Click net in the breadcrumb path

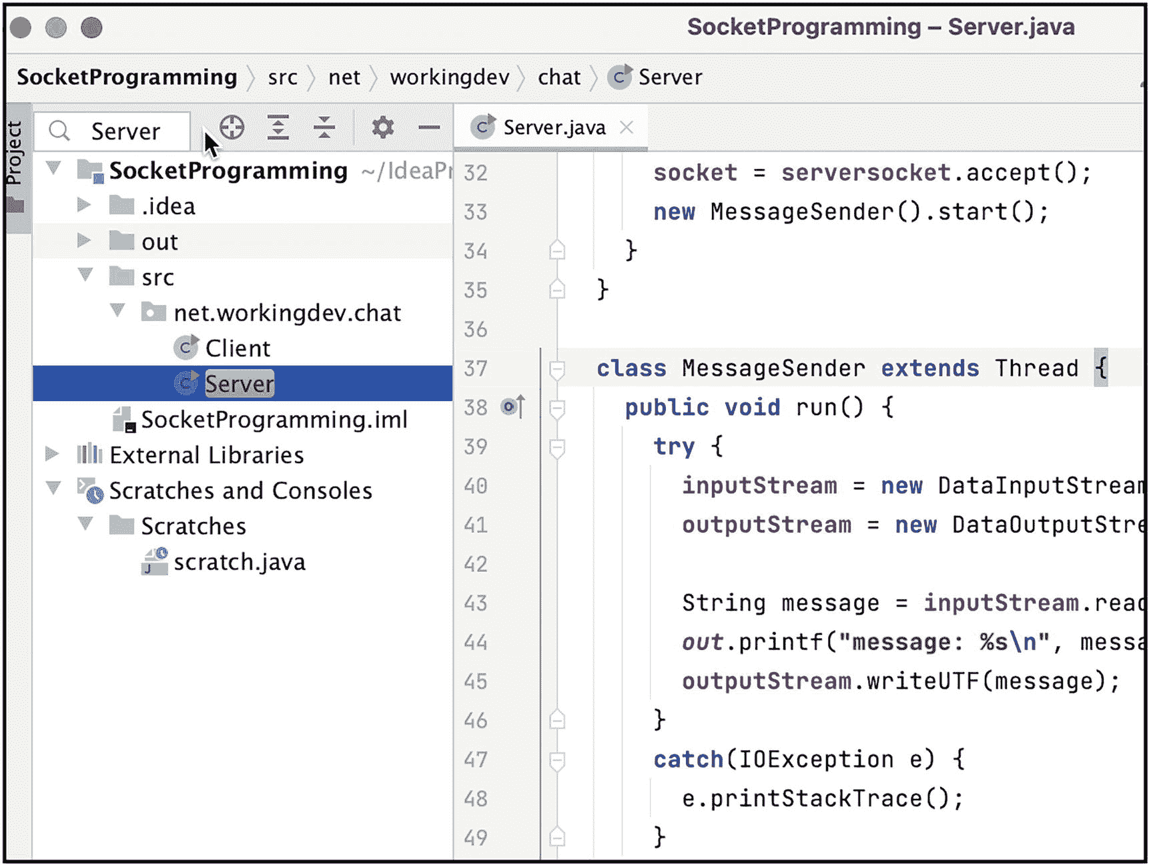(344, 77)
